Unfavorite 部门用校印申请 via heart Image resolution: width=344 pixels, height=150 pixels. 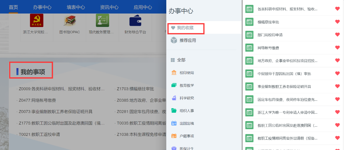coord(337,35)
